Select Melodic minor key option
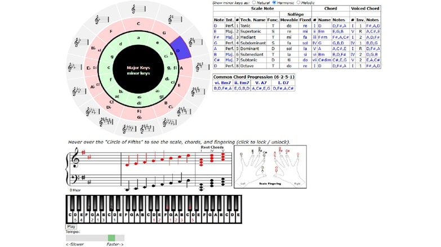This screenshot has height=247, width=441. [x=299, y=3]
